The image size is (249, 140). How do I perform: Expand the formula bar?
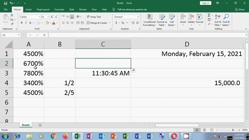(246, 35)
